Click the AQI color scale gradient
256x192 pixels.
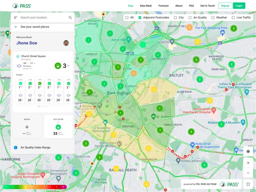point(35,187)
